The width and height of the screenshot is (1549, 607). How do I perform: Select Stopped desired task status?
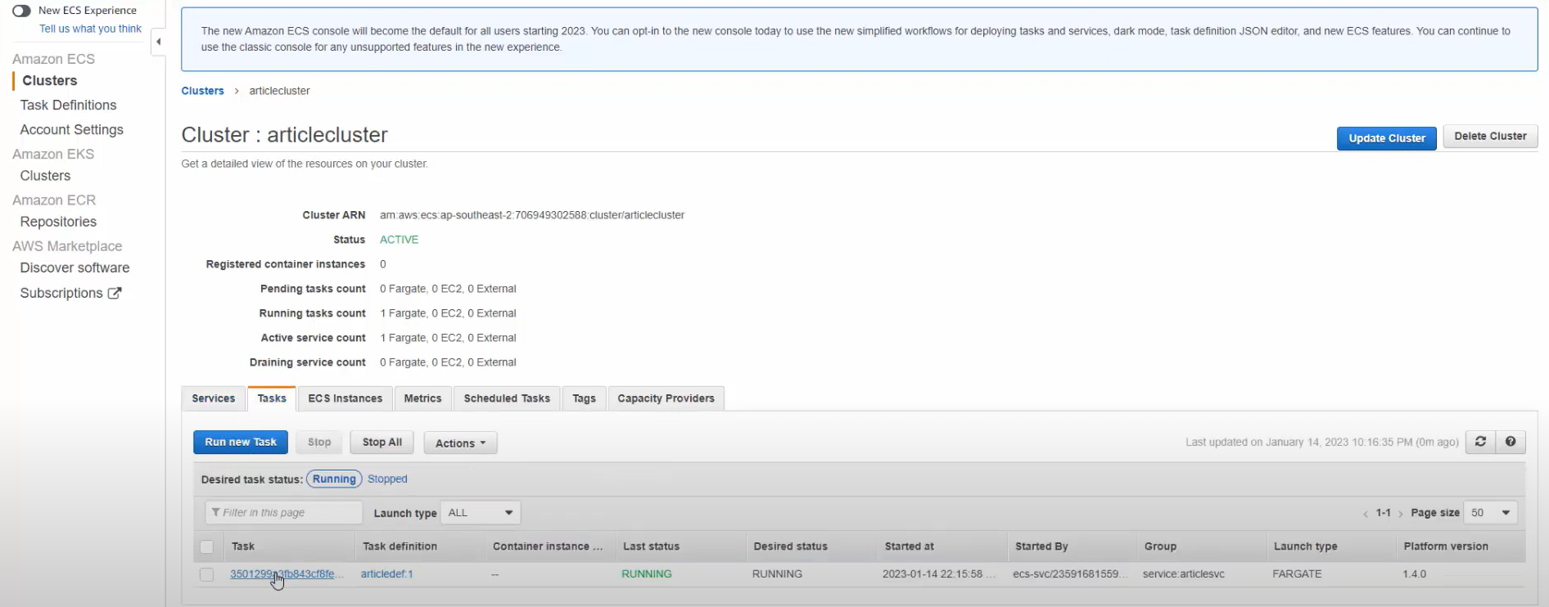387,479
